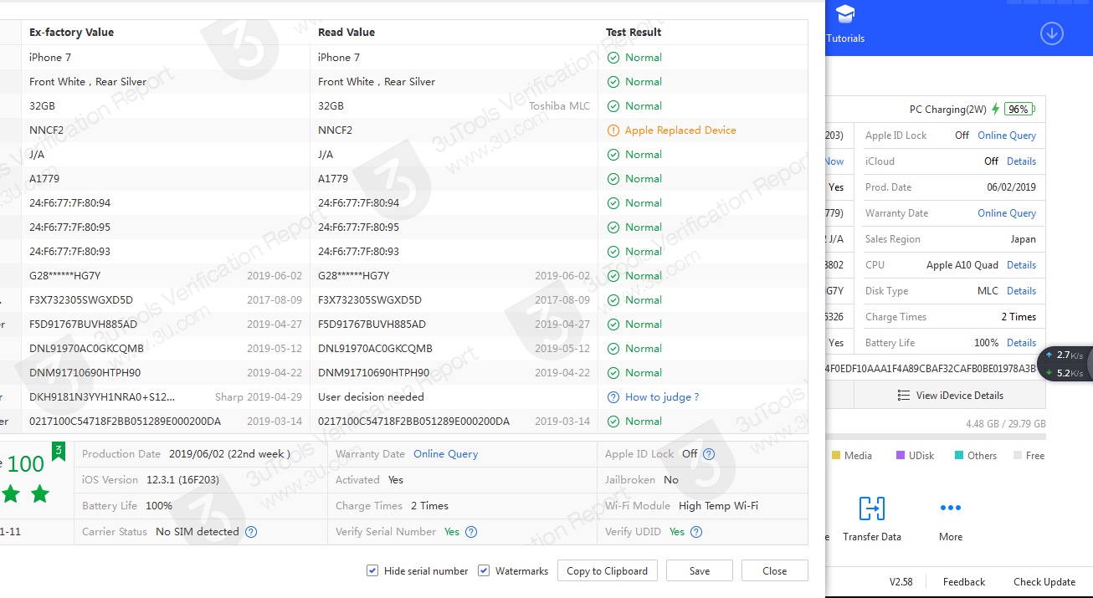Click Apple A10 Quad CPU value

click(962, 265)
